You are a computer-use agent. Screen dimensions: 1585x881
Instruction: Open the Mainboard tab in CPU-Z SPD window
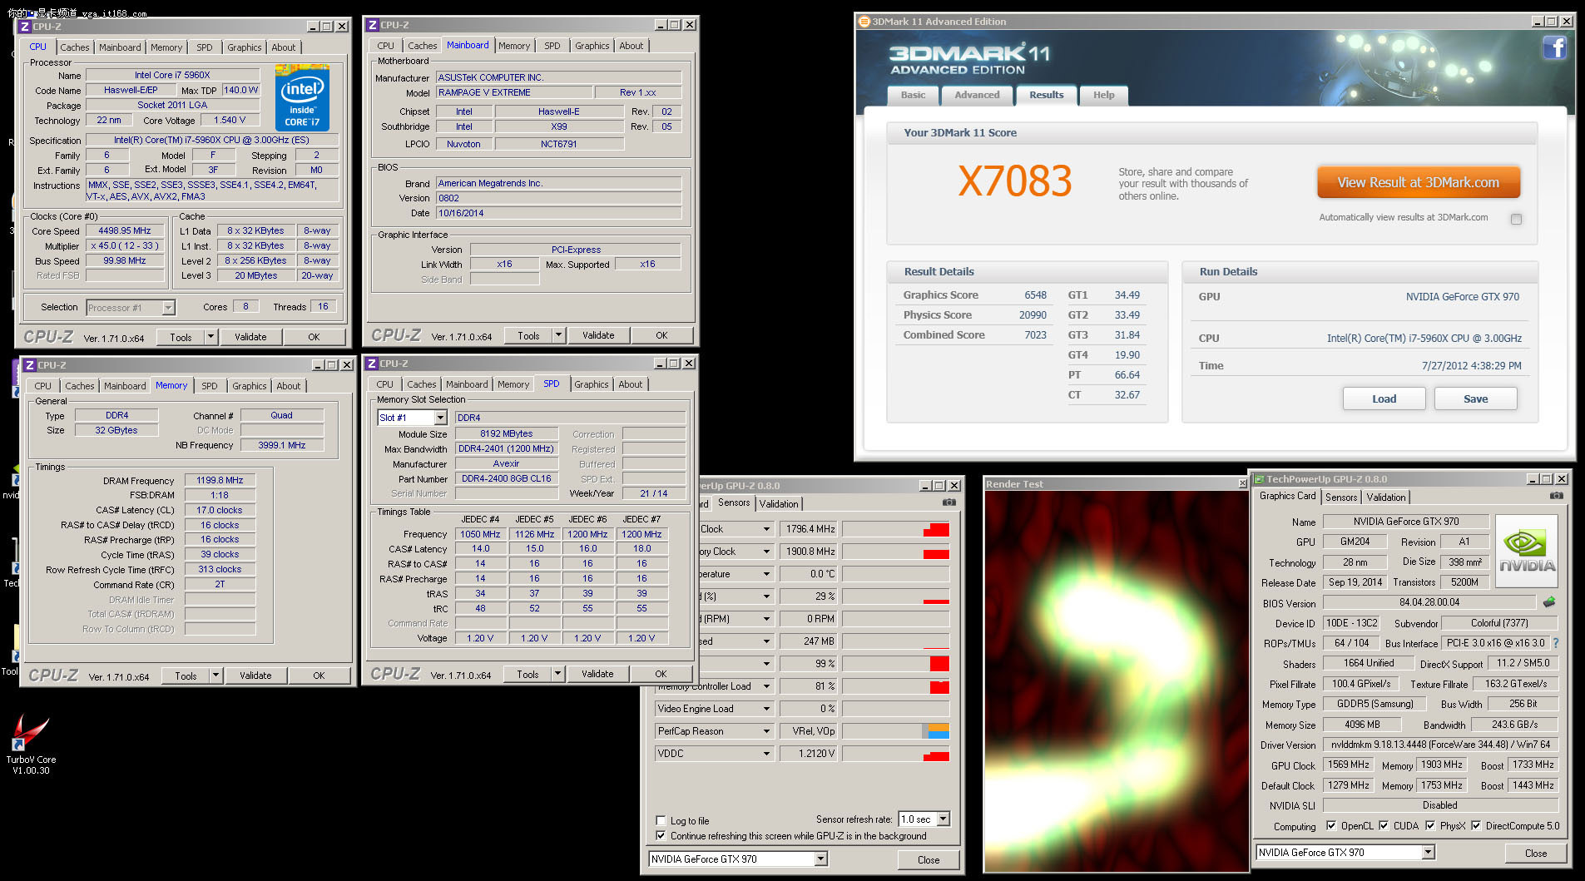[467, 384]
